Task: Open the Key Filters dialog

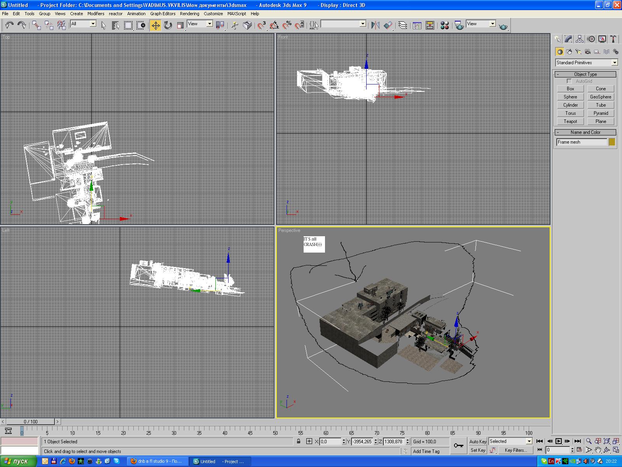Action: [x=516, y=450]
